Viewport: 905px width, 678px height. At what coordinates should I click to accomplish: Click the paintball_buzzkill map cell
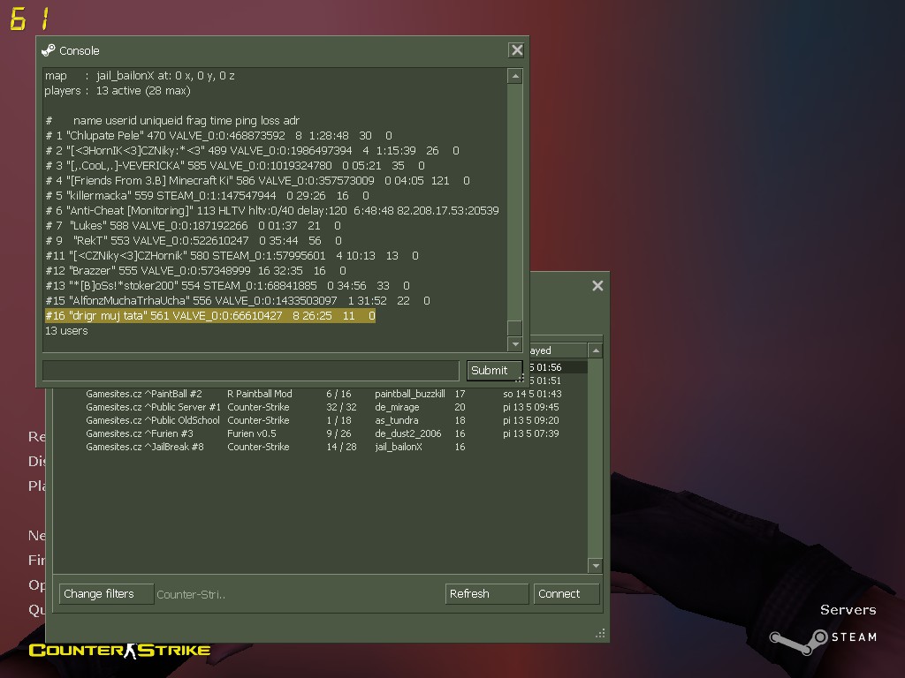click(410, 395)
